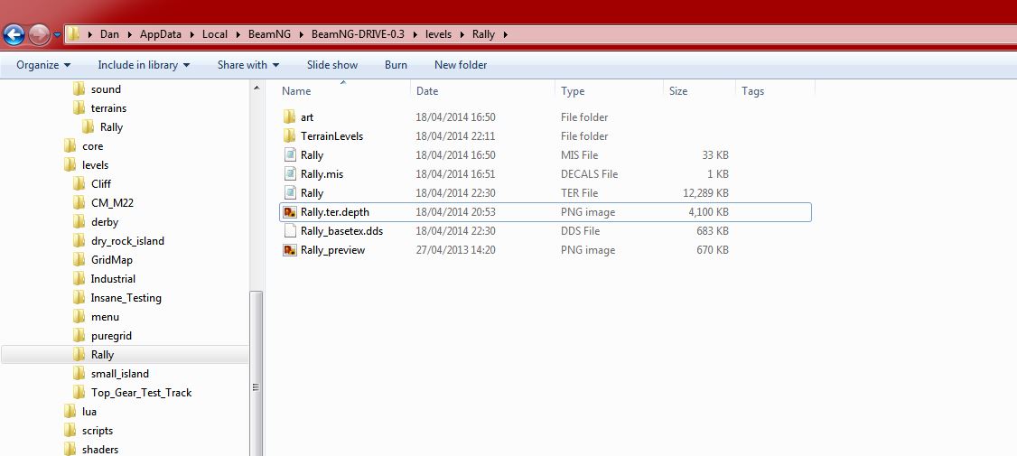Select Top_Gear_Test_Track folder in tree
Image resolution: width=1017 pixels, height=456 pixels.
(x=142, y=393)
